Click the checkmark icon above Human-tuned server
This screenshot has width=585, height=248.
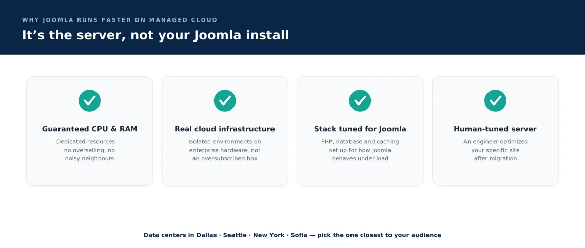(495, 100)
